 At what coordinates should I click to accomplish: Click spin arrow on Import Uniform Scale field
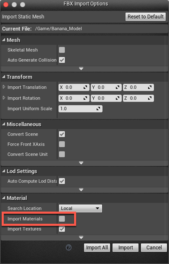(x=98, y=109)
